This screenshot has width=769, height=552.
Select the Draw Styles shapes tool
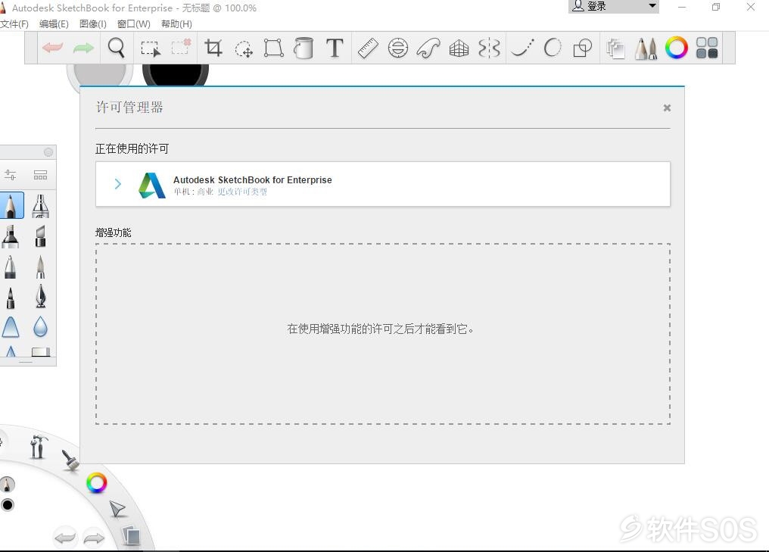tap(583, 48)
